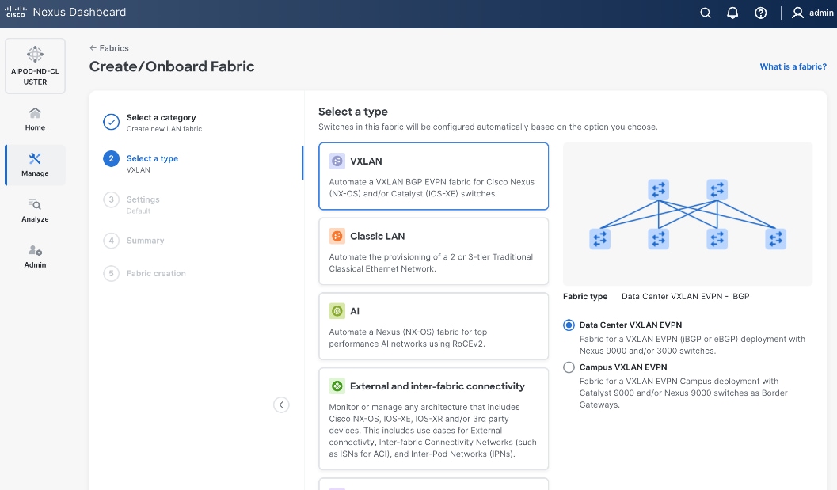This screenshot has height=490, width=837.
Task: Go back to Fabrics
Action: coord(109,48)
